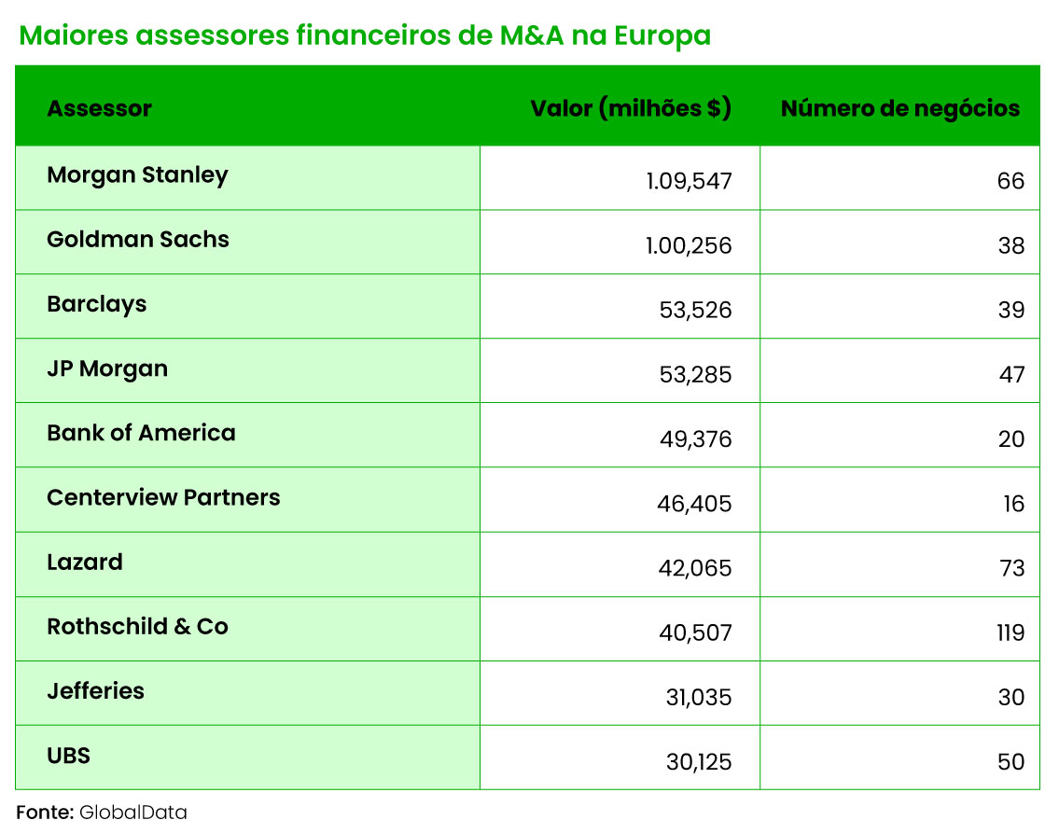Select the Goldman Sachs advisor cell
Screen dimensions: 1059x834
pyautogui.click(x=138, y=240)
